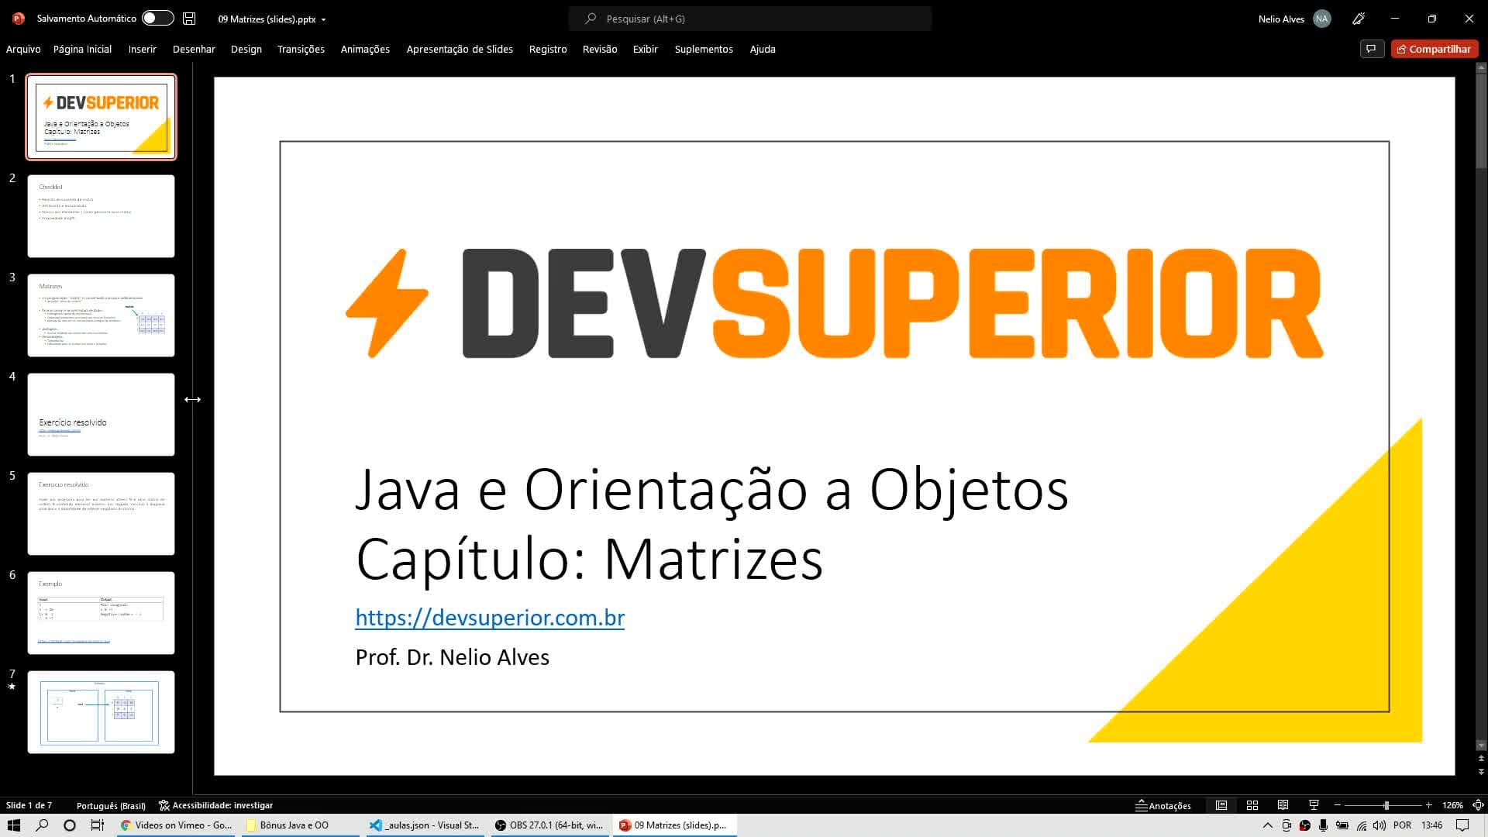Select slide 5 thumbnail
This screenshot has width=1488, height=837.
click(x=102, y=514)
